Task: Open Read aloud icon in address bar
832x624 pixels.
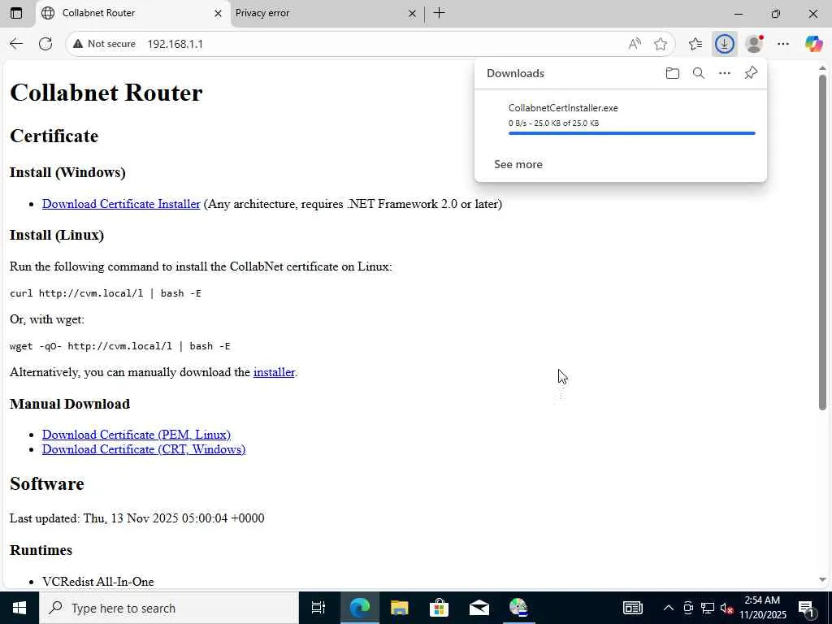Action: pyautogui.click(x=635, y=44)
